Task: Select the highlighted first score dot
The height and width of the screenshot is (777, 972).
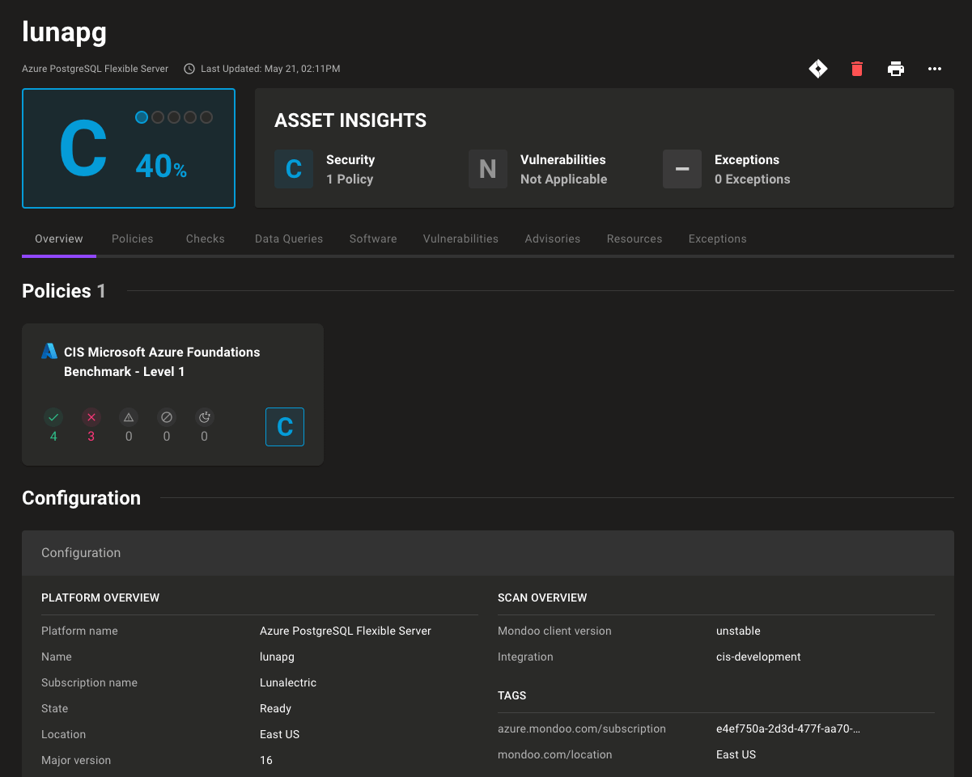Action: point(142,117)
